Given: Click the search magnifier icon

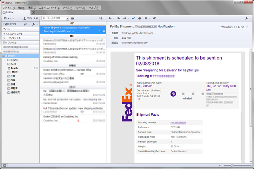Looking at the screenshot, I should [44, 18].
